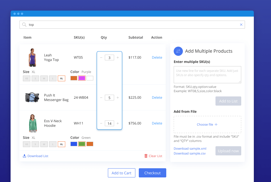
Task: Click Clear List trash link
Action: pos(153,156)
